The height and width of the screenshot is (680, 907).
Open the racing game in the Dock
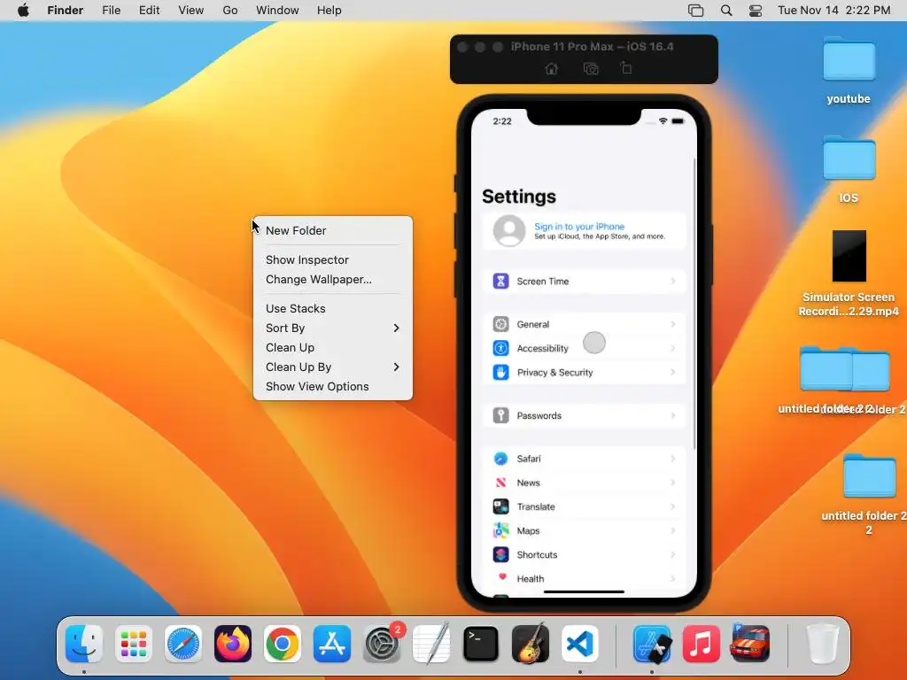(x=749, y=643)
